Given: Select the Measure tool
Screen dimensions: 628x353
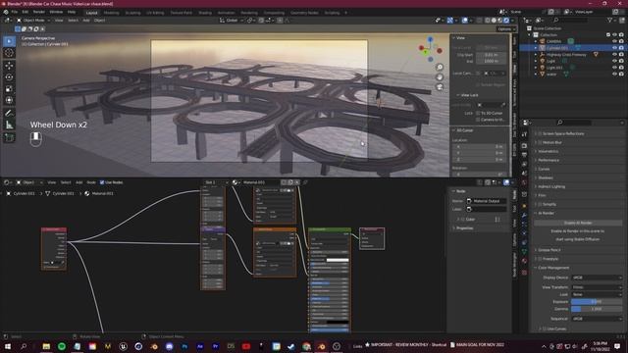Looking at the screenshot, I should point(9,126).
